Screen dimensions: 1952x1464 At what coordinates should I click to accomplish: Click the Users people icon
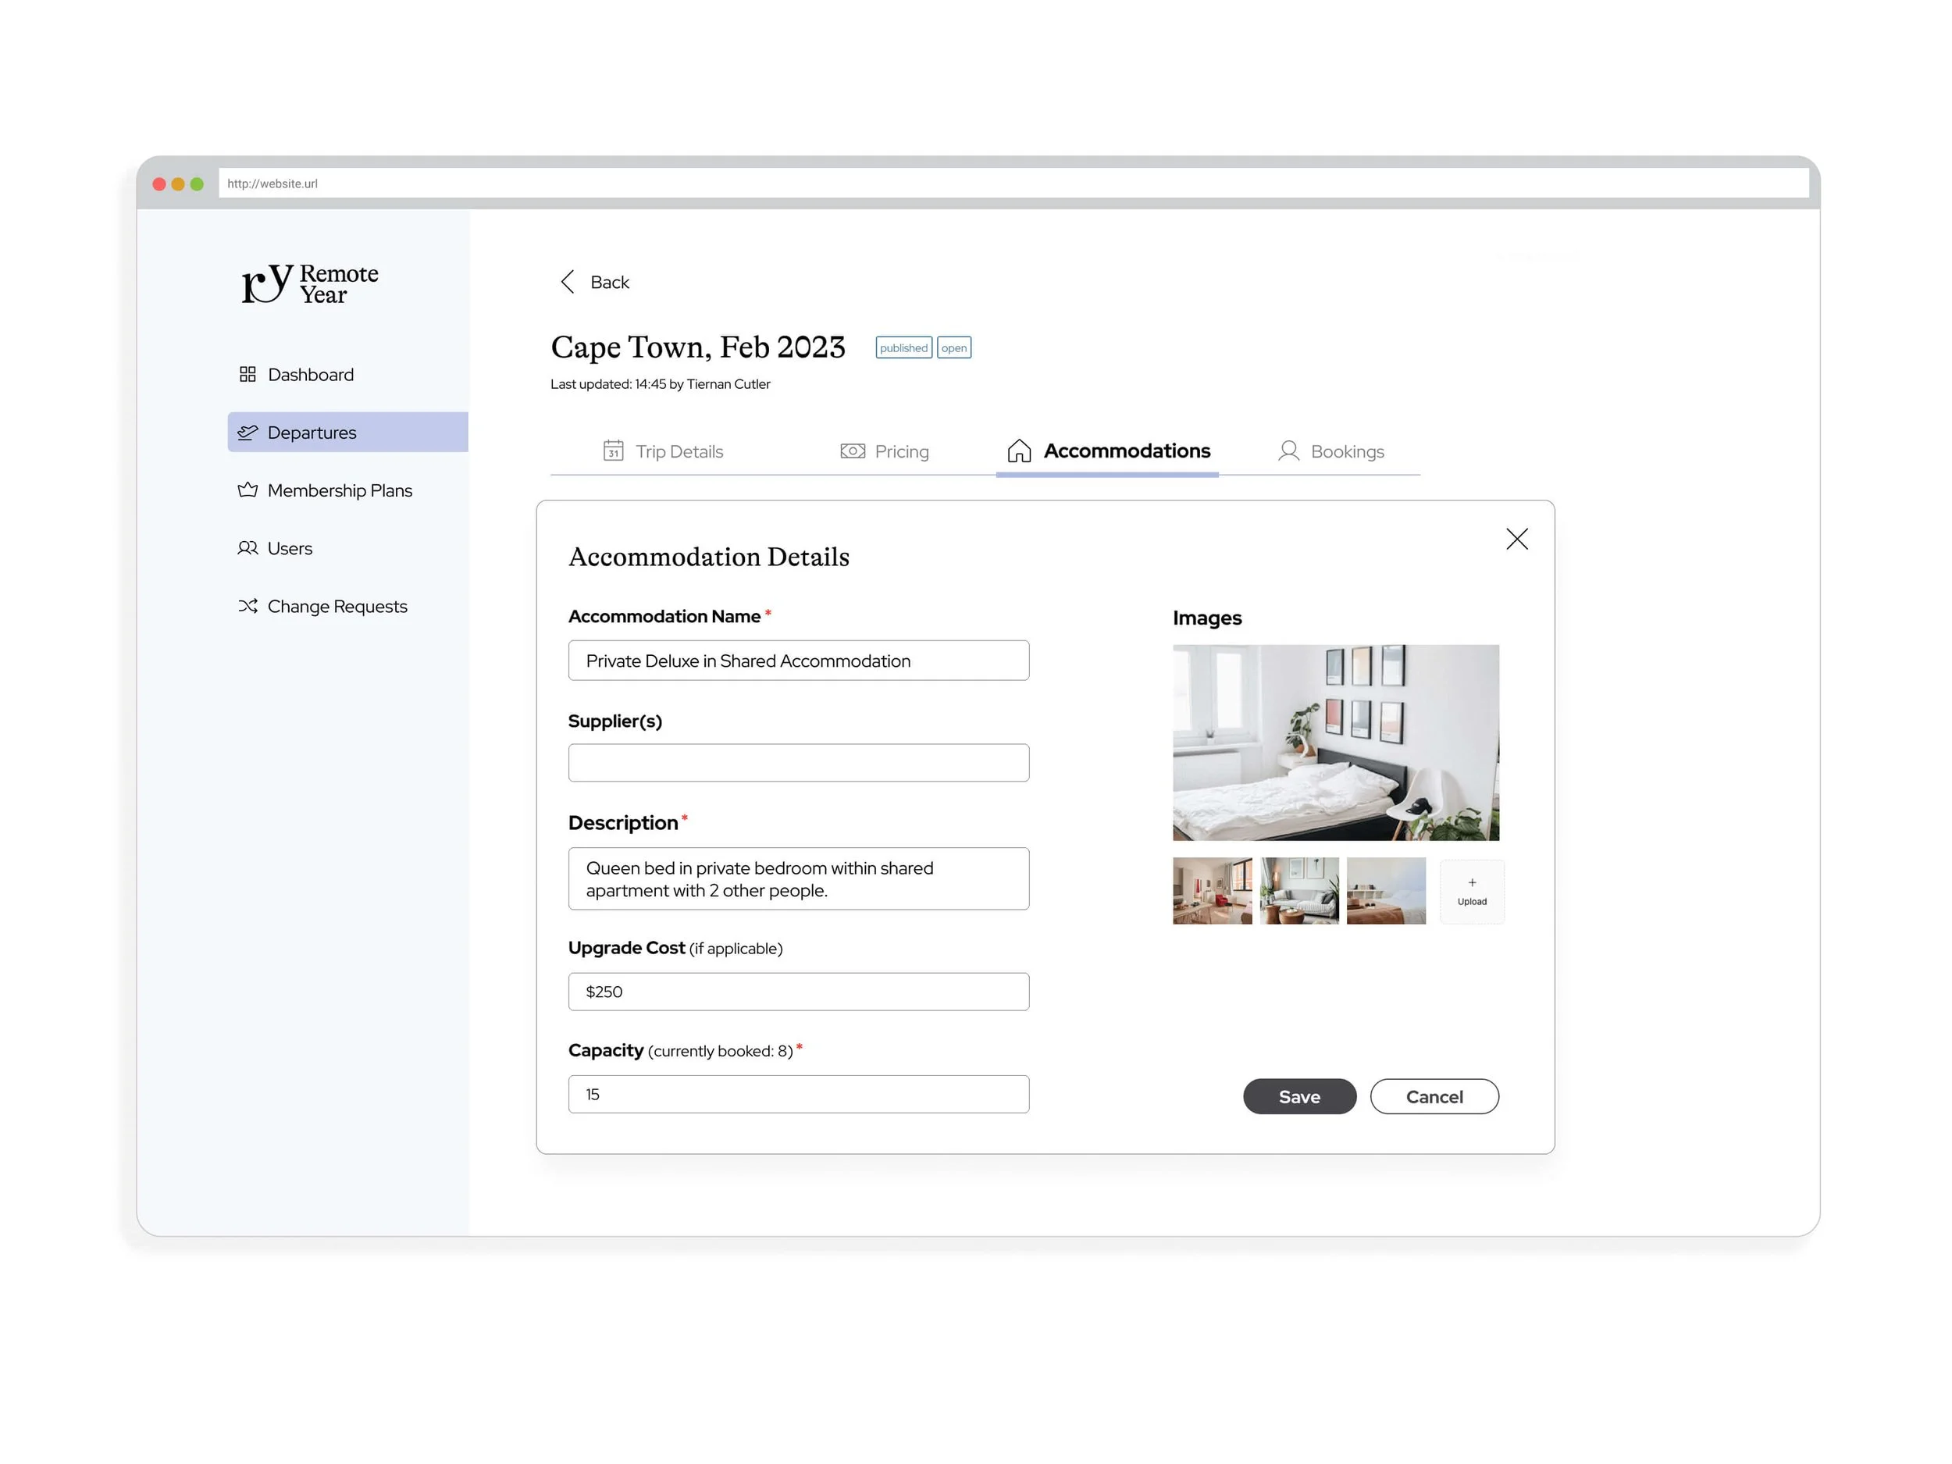point(248,548)
